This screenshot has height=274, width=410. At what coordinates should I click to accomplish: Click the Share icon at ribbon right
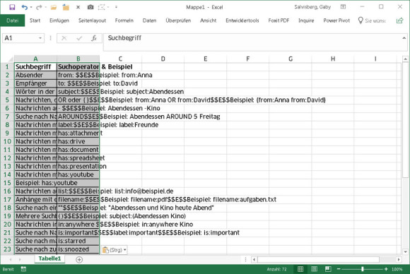click(x=400, y=20)
